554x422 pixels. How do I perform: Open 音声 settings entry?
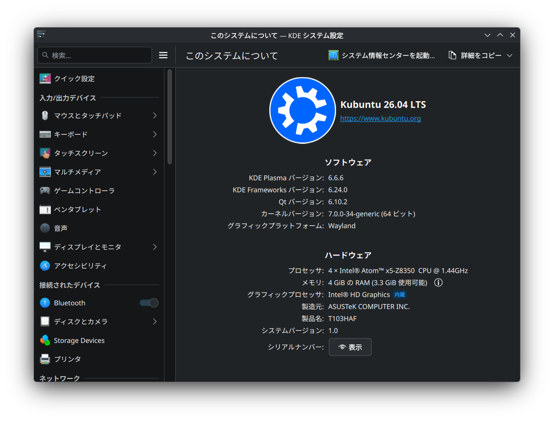point(99,228)
